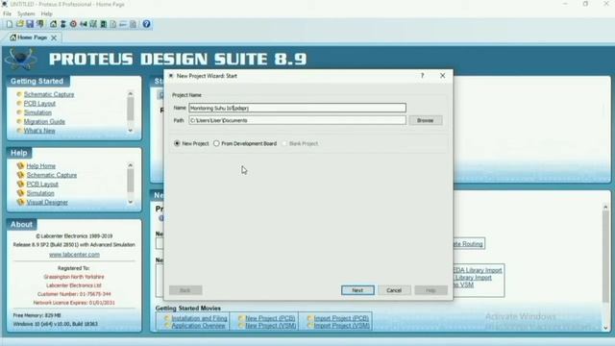Open the Help Home link
Viewport: 615px width, 346px height.
(41, 166)
